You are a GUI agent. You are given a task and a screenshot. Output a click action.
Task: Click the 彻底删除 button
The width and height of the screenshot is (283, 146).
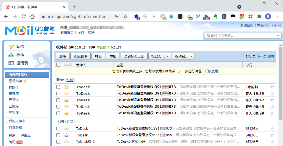[x=81, y=56]
